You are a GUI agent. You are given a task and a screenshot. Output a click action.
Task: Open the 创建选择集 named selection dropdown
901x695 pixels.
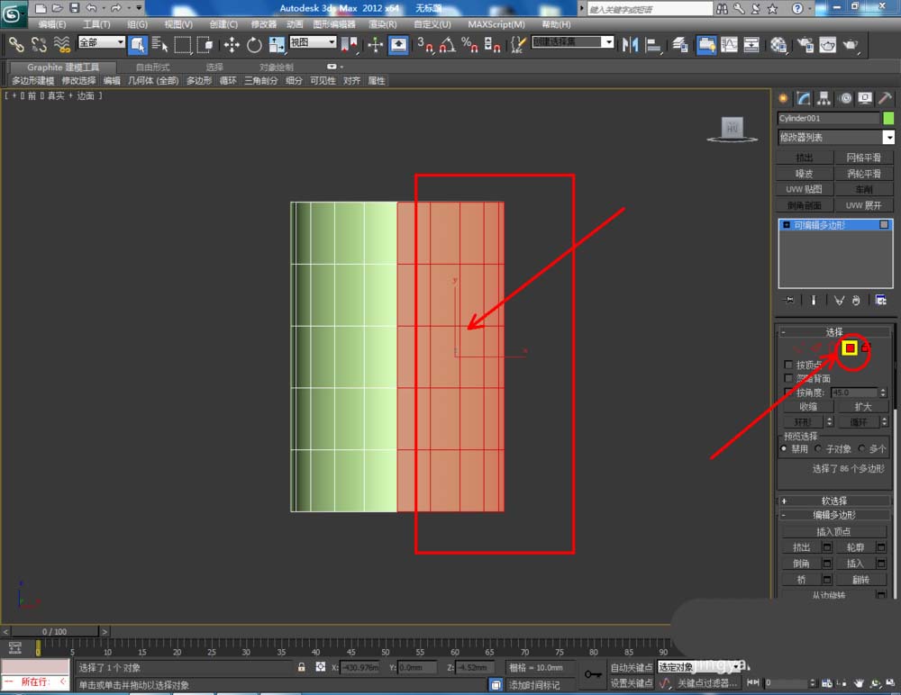tap(572, 42)
